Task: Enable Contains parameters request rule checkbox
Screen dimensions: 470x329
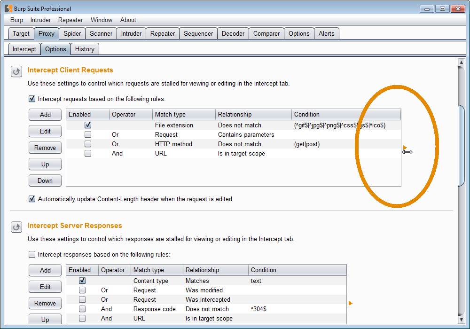Action: tap(88, 134)
